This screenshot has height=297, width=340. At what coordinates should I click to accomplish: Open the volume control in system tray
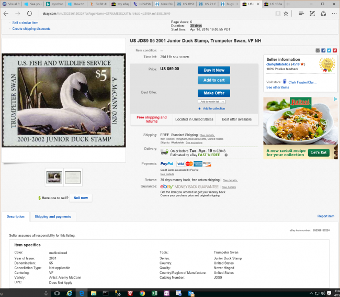pyautogui.click(x=323, y=293)
